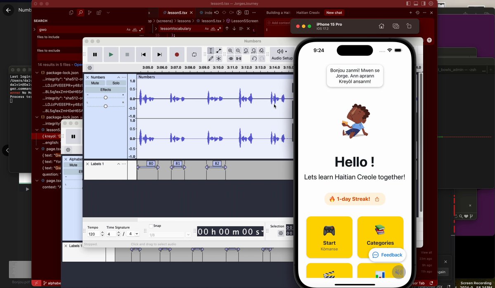The image size is (495, 288).
Task: Switch to the lesson5.tsx editor tab
Action: click(x=178, y=13)
